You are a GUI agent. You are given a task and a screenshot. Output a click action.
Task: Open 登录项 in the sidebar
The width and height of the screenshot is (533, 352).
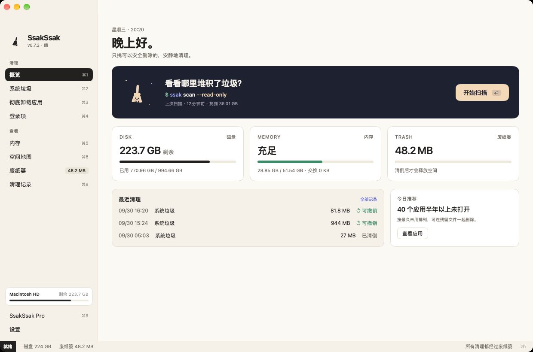pos(49,116)
